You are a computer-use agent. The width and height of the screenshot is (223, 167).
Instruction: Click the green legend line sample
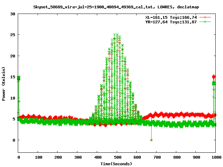[205, 22]
